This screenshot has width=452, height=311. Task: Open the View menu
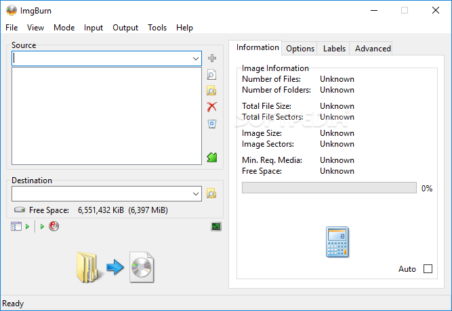(35, 28)
